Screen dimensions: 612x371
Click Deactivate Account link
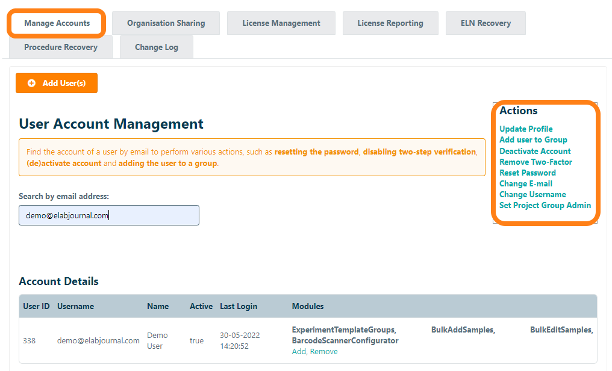tap(535, 151)
